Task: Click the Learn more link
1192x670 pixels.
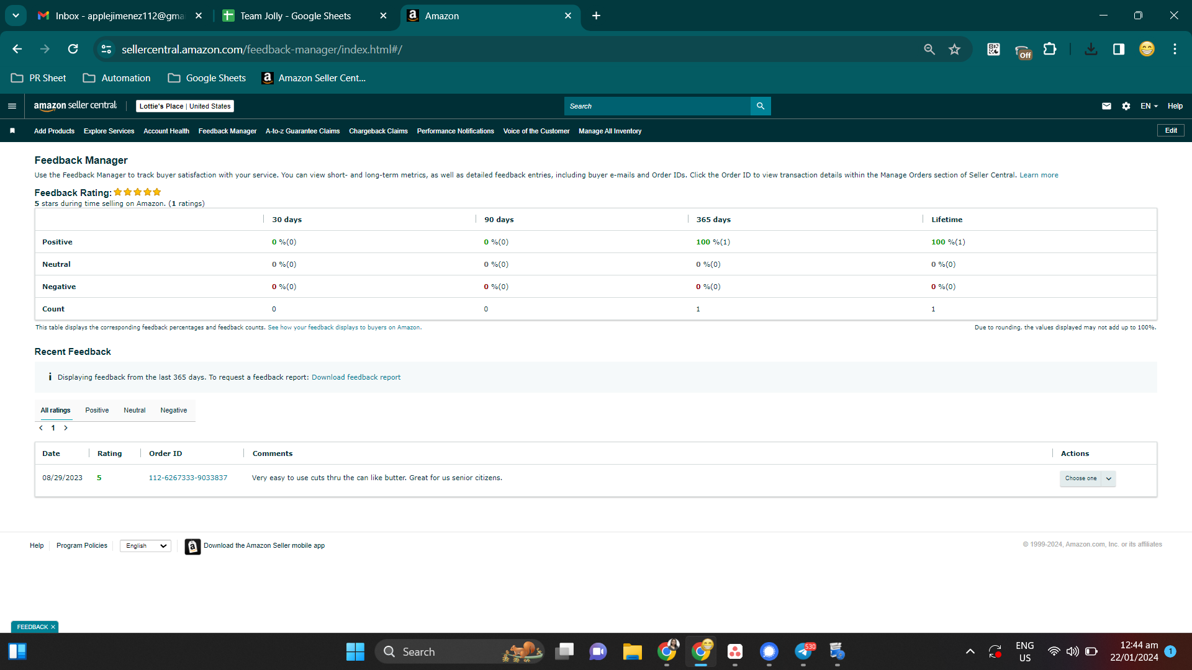Action: click(1039, 175)
